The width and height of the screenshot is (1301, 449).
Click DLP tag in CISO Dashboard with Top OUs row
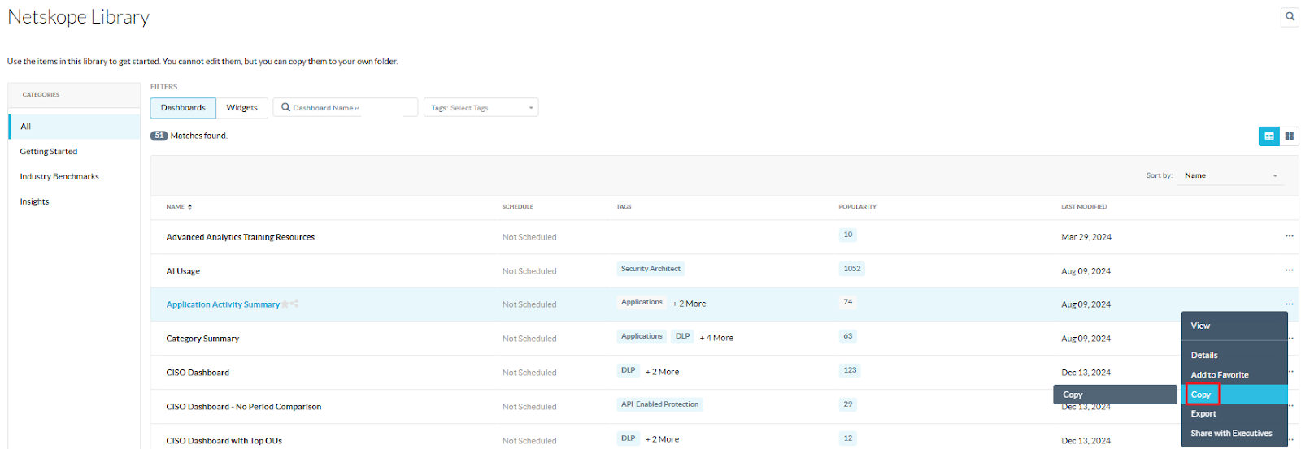click(x=629, y=438)
